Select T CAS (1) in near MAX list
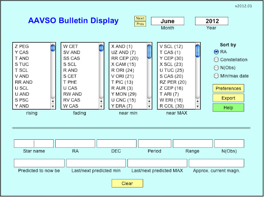The width and height of the screenshot is (264, 197). [x=170, y=52]
